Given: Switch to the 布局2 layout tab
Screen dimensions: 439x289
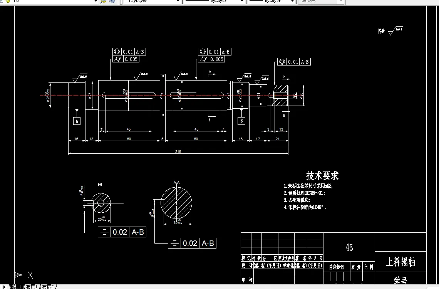Looking at the screenshot, I should tap(48, 286).
